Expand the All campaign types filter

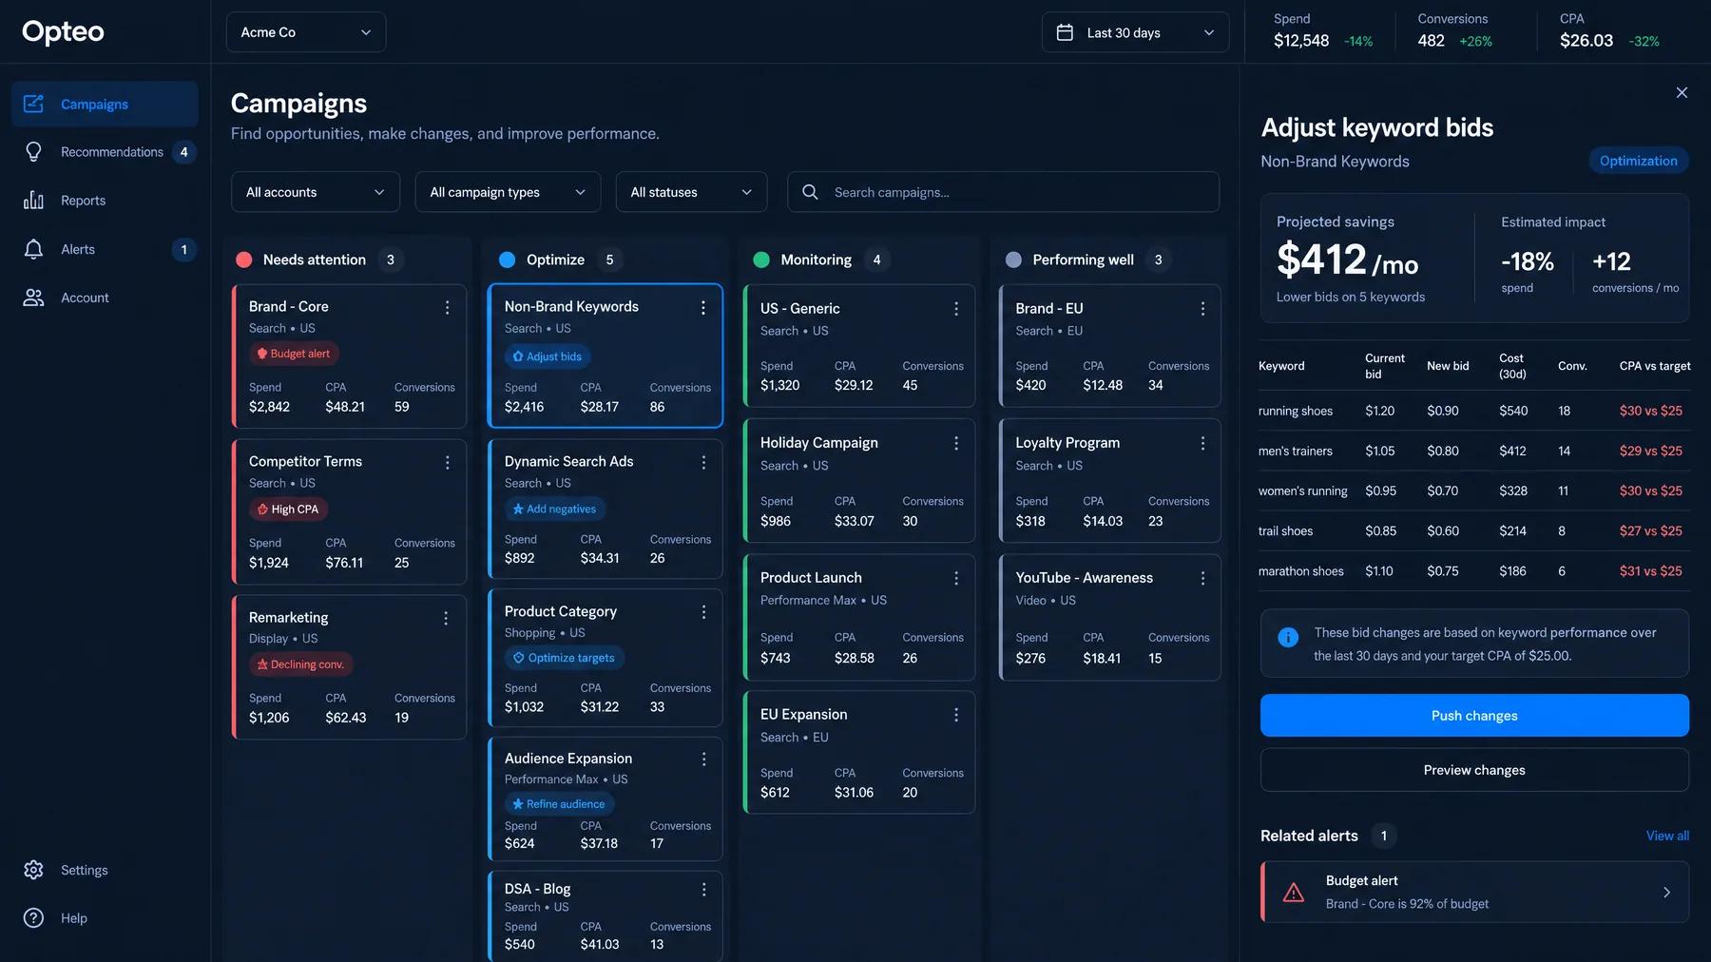tap(508, 192)
